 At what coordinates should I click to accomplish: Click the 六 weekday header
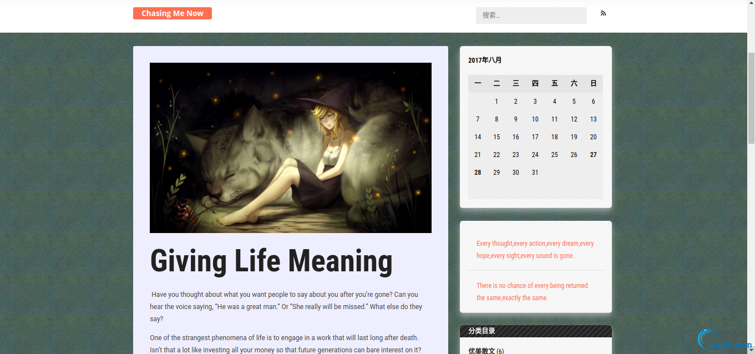pyautogui.click(x=574, y=84)
